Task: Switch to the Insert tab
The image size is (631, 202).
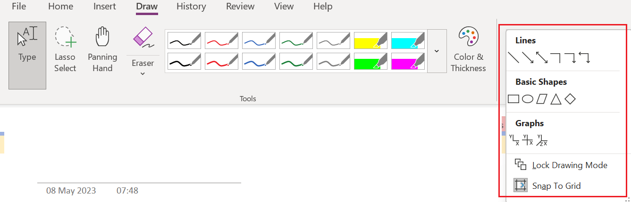Action: 104,7
